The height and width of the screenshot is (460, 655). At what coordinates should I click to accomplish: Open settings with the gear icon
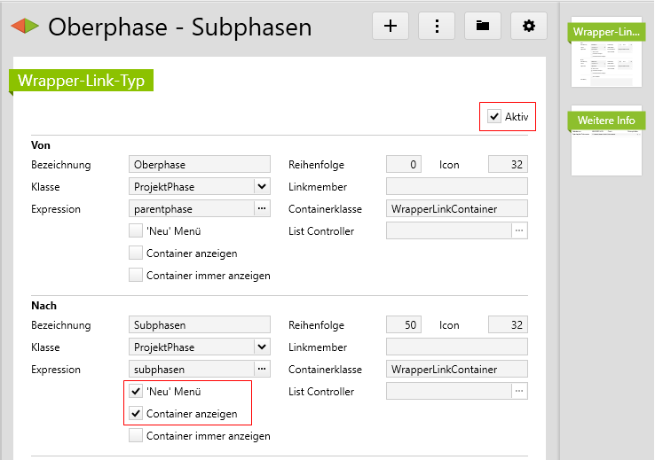tap(529, 26)
